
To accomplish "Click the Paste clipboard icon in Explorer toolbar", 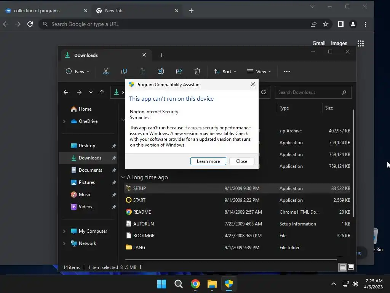I will [142, 71].
